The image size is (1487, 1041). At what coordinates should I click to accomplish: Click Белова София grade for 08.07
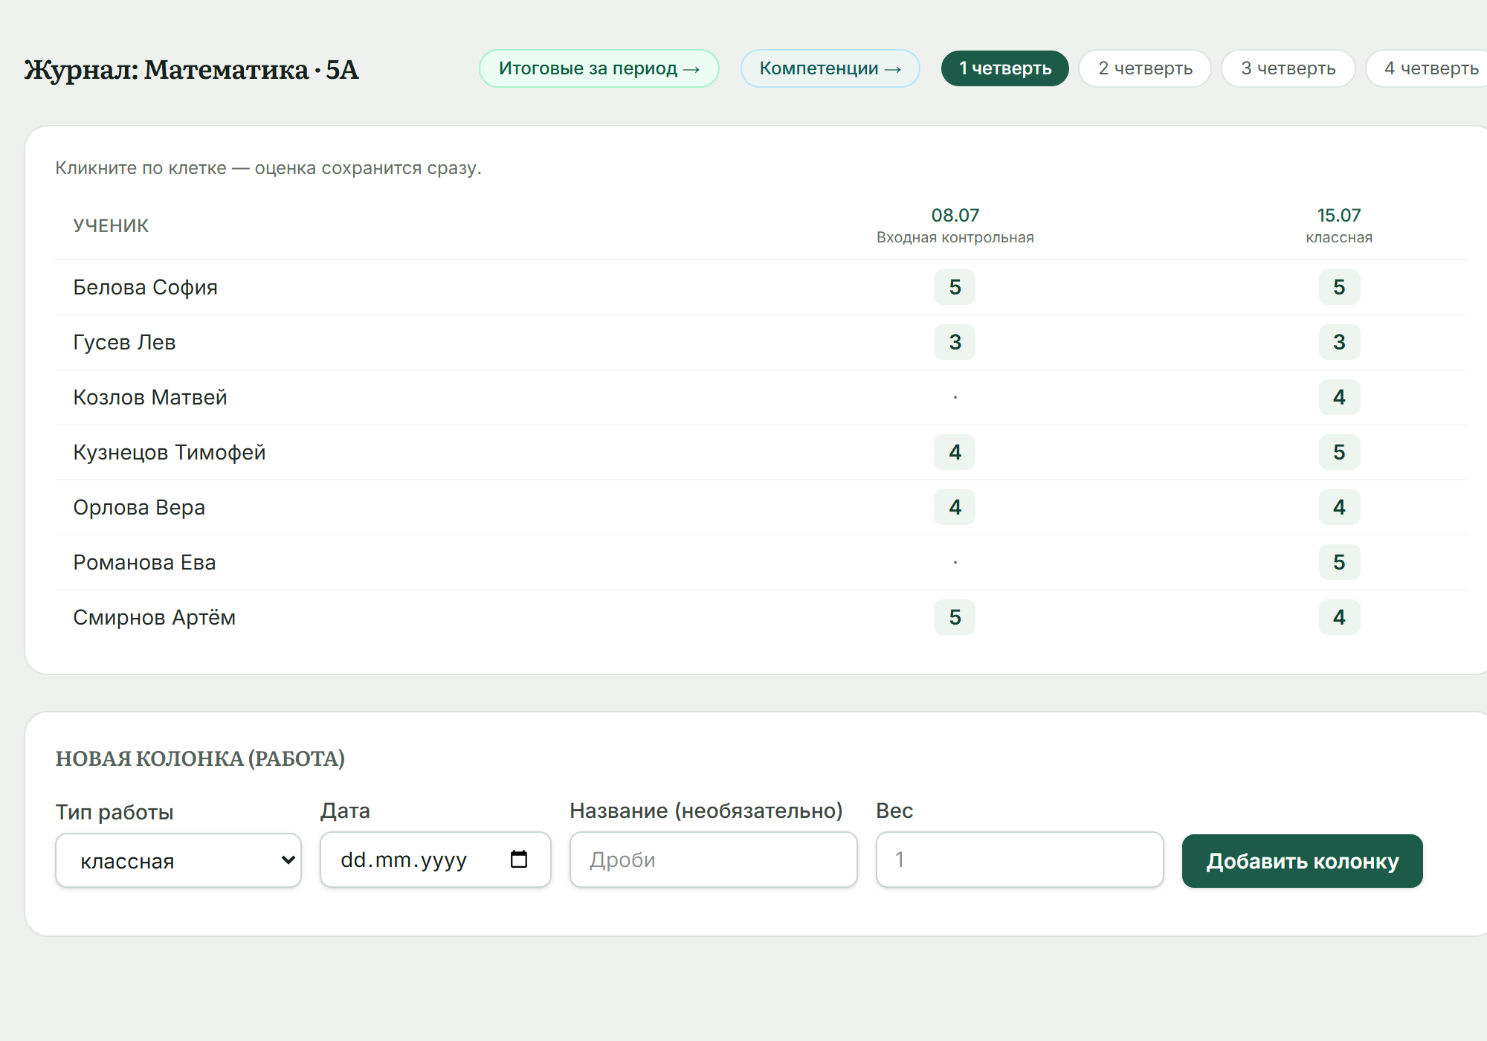[955, 287]
